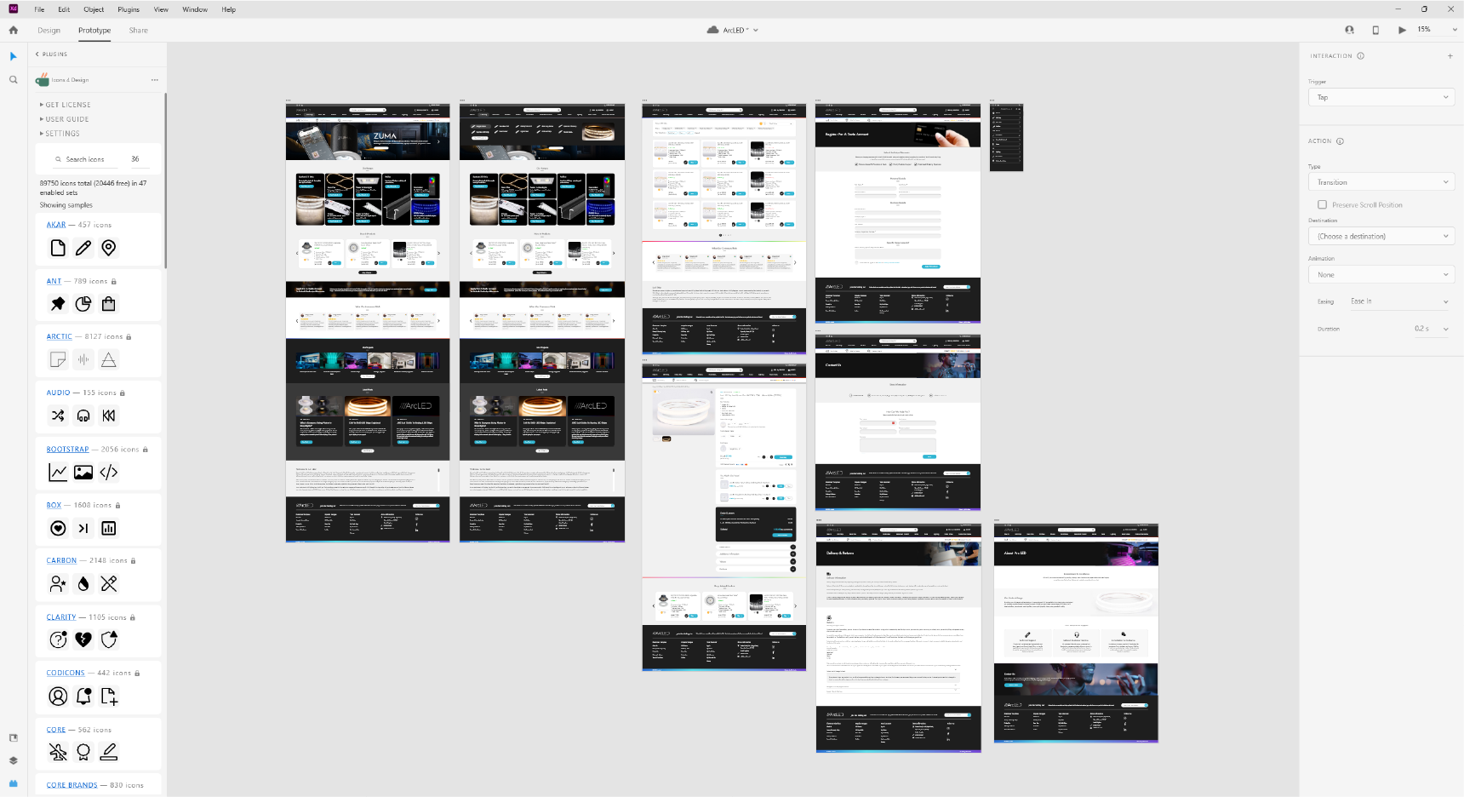Click the Zoom magnifier tool in the left toolbar
Image resolution: width=1464 pixels, height=797 pixels.
pyautogui.click(x=13, y=79)
